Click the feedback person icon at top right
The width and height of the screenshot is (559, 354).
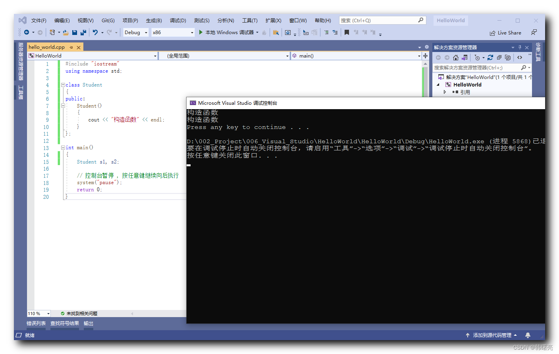point(534,33)
